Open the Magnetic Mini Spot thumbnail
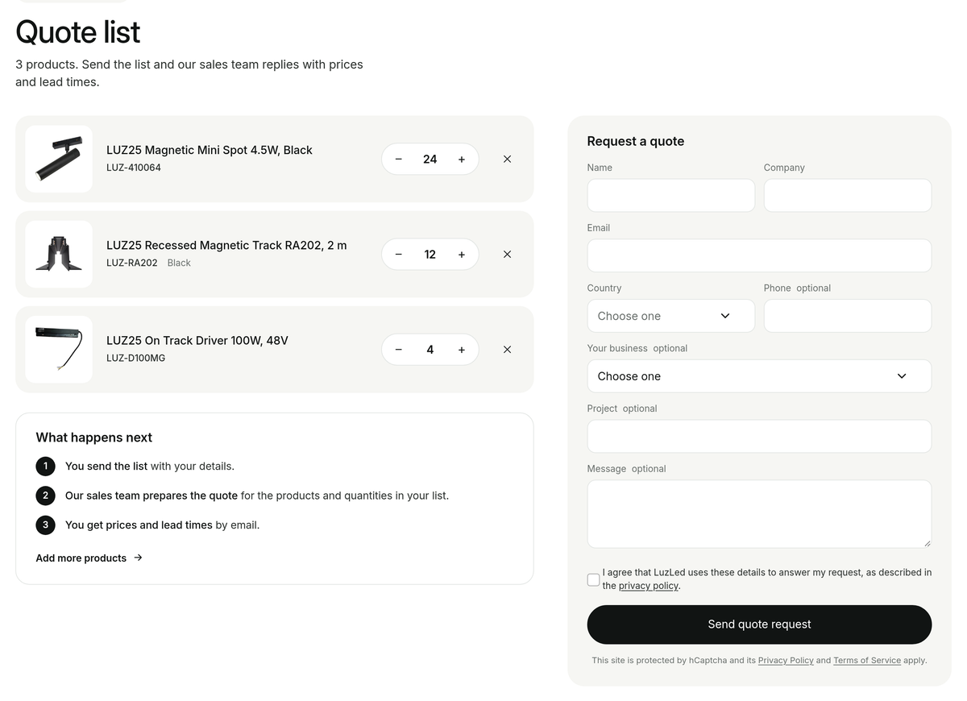Screen dimensions: 967x701 59,159
